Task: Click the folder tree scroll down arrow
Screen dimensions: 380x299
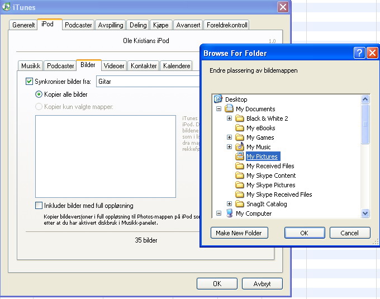Action: click(x=365, y=213)
